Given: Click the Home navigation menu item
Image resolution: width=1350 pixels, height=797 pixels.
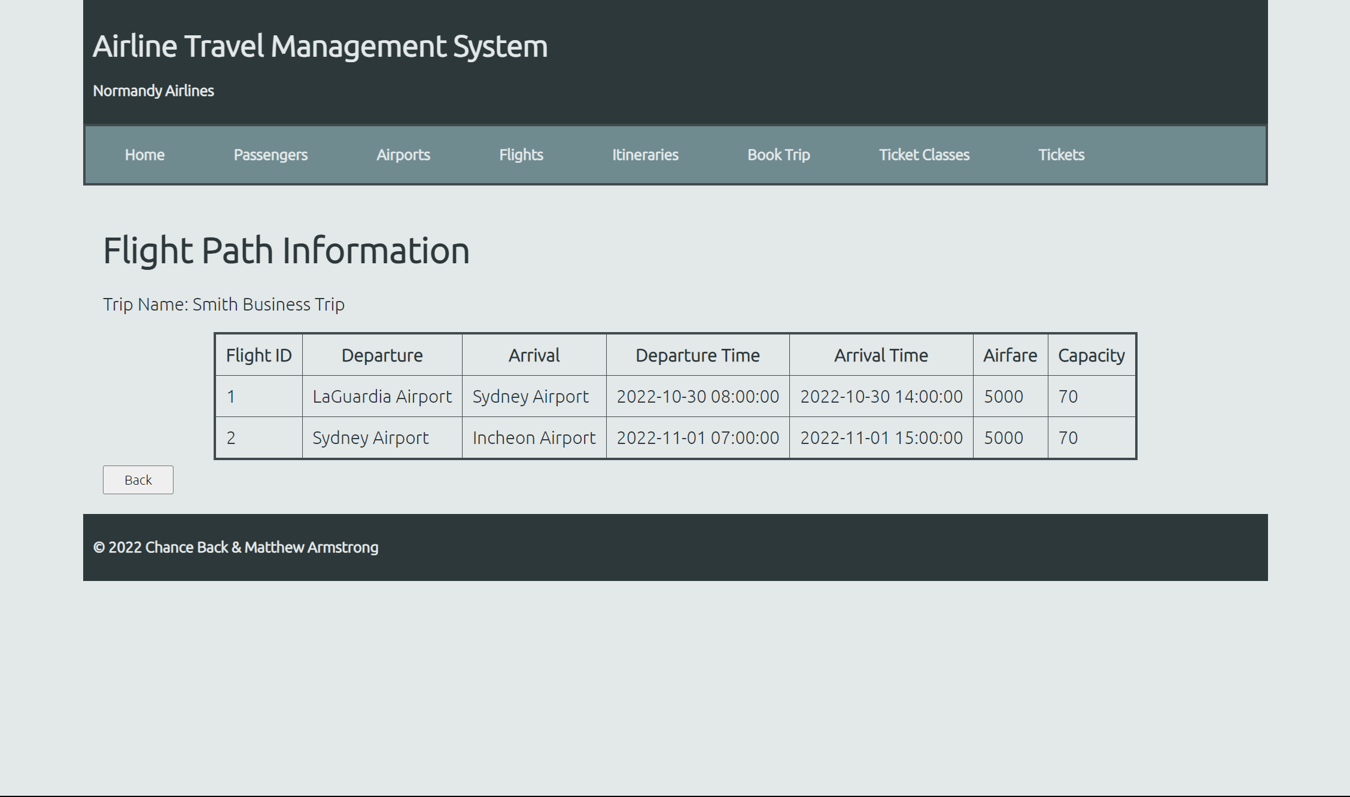Looking at the screenshot, I should coord(145,154).
